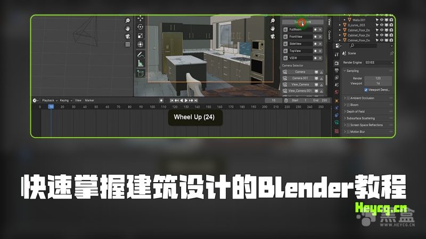Switch orthographic grid icon in wireframe viewport
The image size is (426, 239).
127,44
